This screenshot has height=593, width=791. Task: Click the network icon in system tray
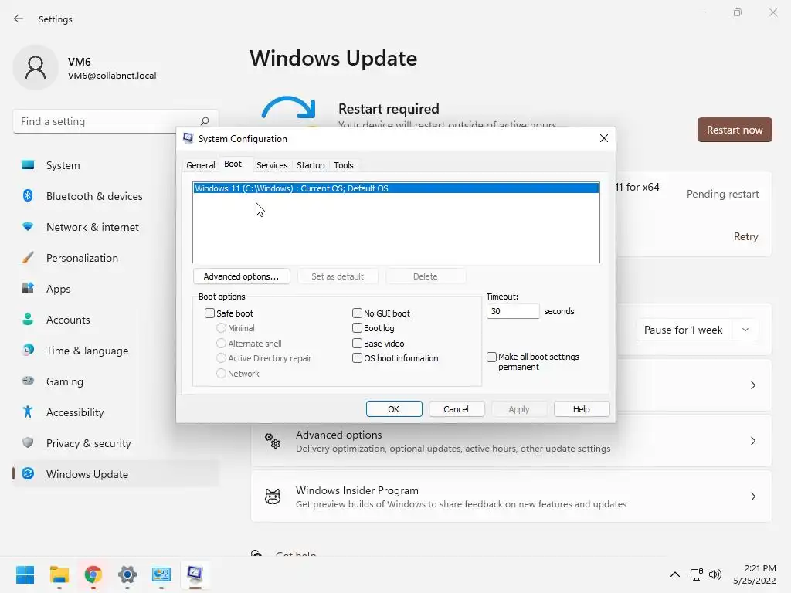(x=697, y=574)
